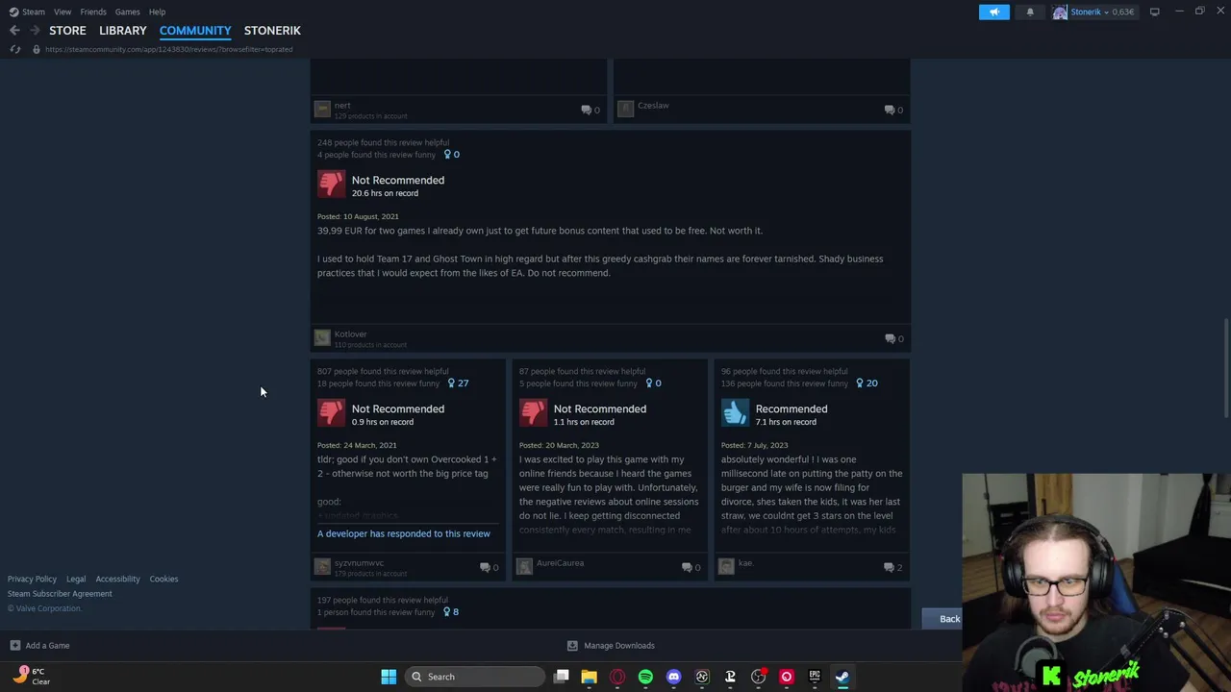1231x692 pixels.
Task: Open Kotlover's avatar
Action: [322, 337]
